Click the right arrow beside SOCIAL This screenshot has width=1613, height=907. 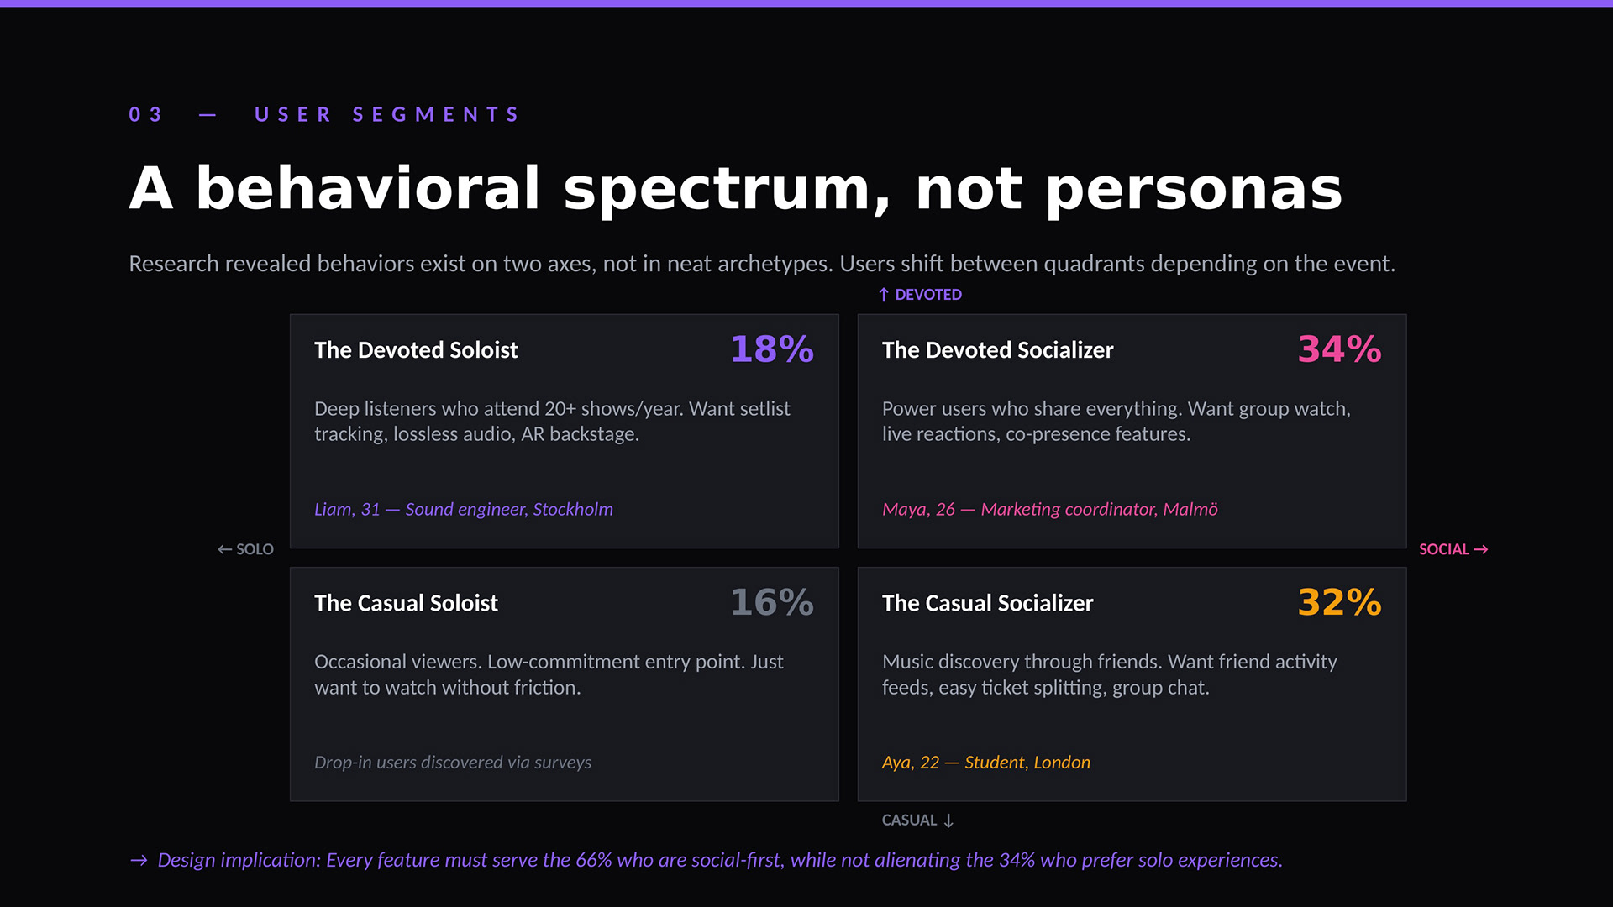(x=1481, y=549)
